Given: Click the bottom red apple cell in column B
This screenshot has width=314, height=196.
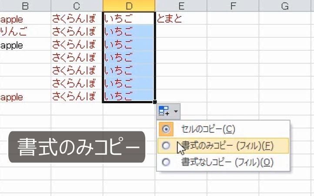Looking at the screenshot, I should [25, 96].
